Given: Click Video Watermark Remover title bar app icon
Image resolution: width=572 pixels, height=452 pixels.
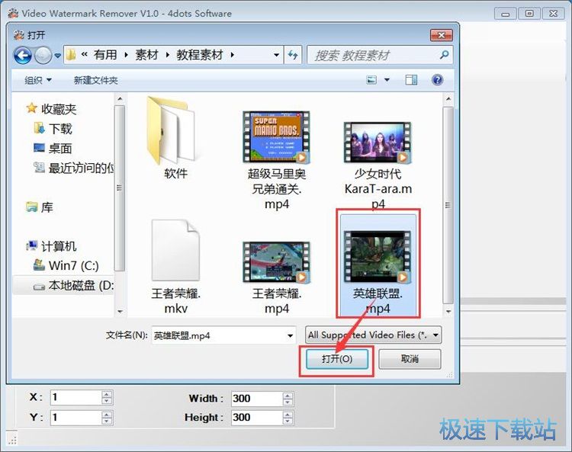Looking at the screenshot, I should [13, 13].
